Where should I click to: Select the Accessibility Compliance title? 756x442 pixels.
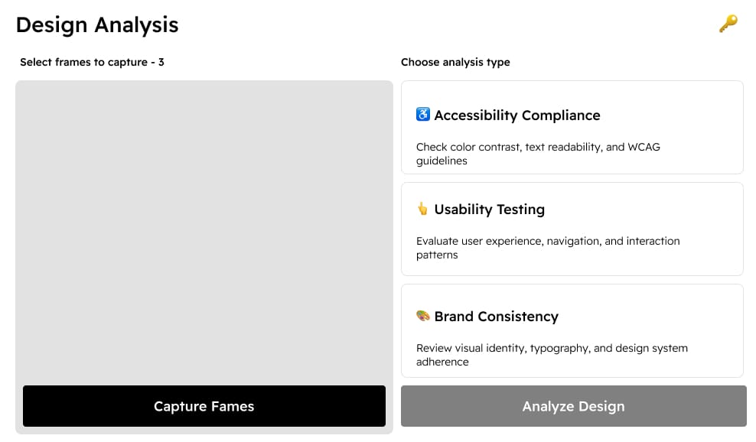[x=517, y=115]
